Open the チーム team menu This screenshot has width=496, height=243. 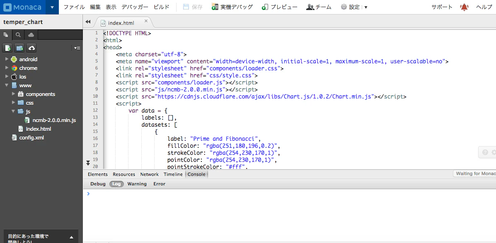[x=319, y=7]
